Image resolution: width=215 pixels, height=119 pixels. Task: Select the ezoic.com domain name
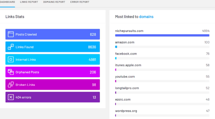click(123, 99)
